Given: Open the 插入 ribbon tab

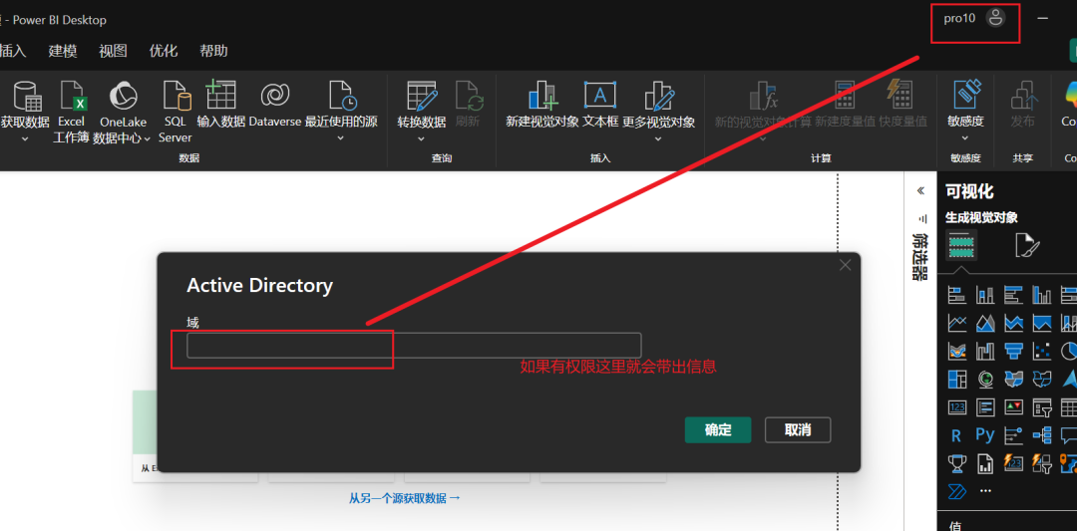Looking at the screenshot, I should tap(12, 51).
